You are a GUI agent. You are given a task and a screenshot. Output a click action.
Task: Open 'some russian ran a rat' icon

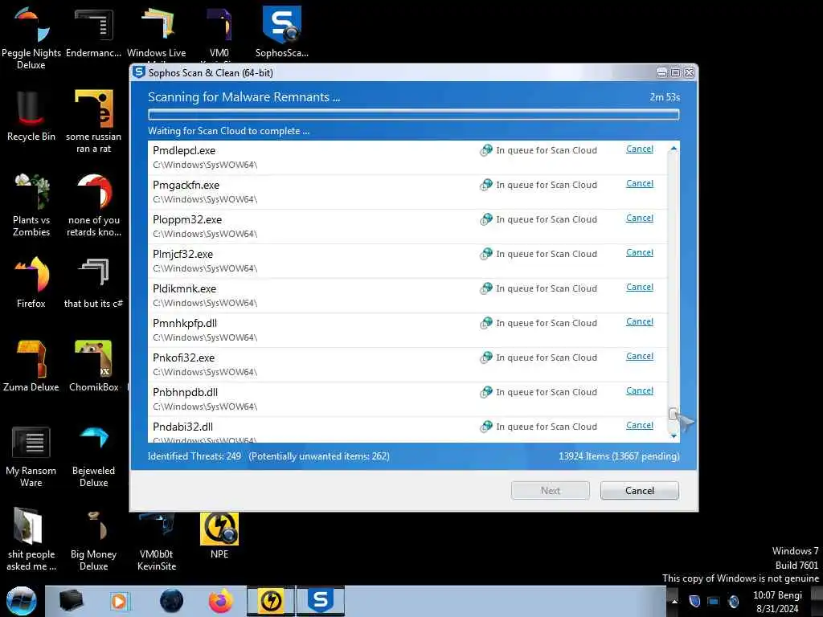pos(93,122)
